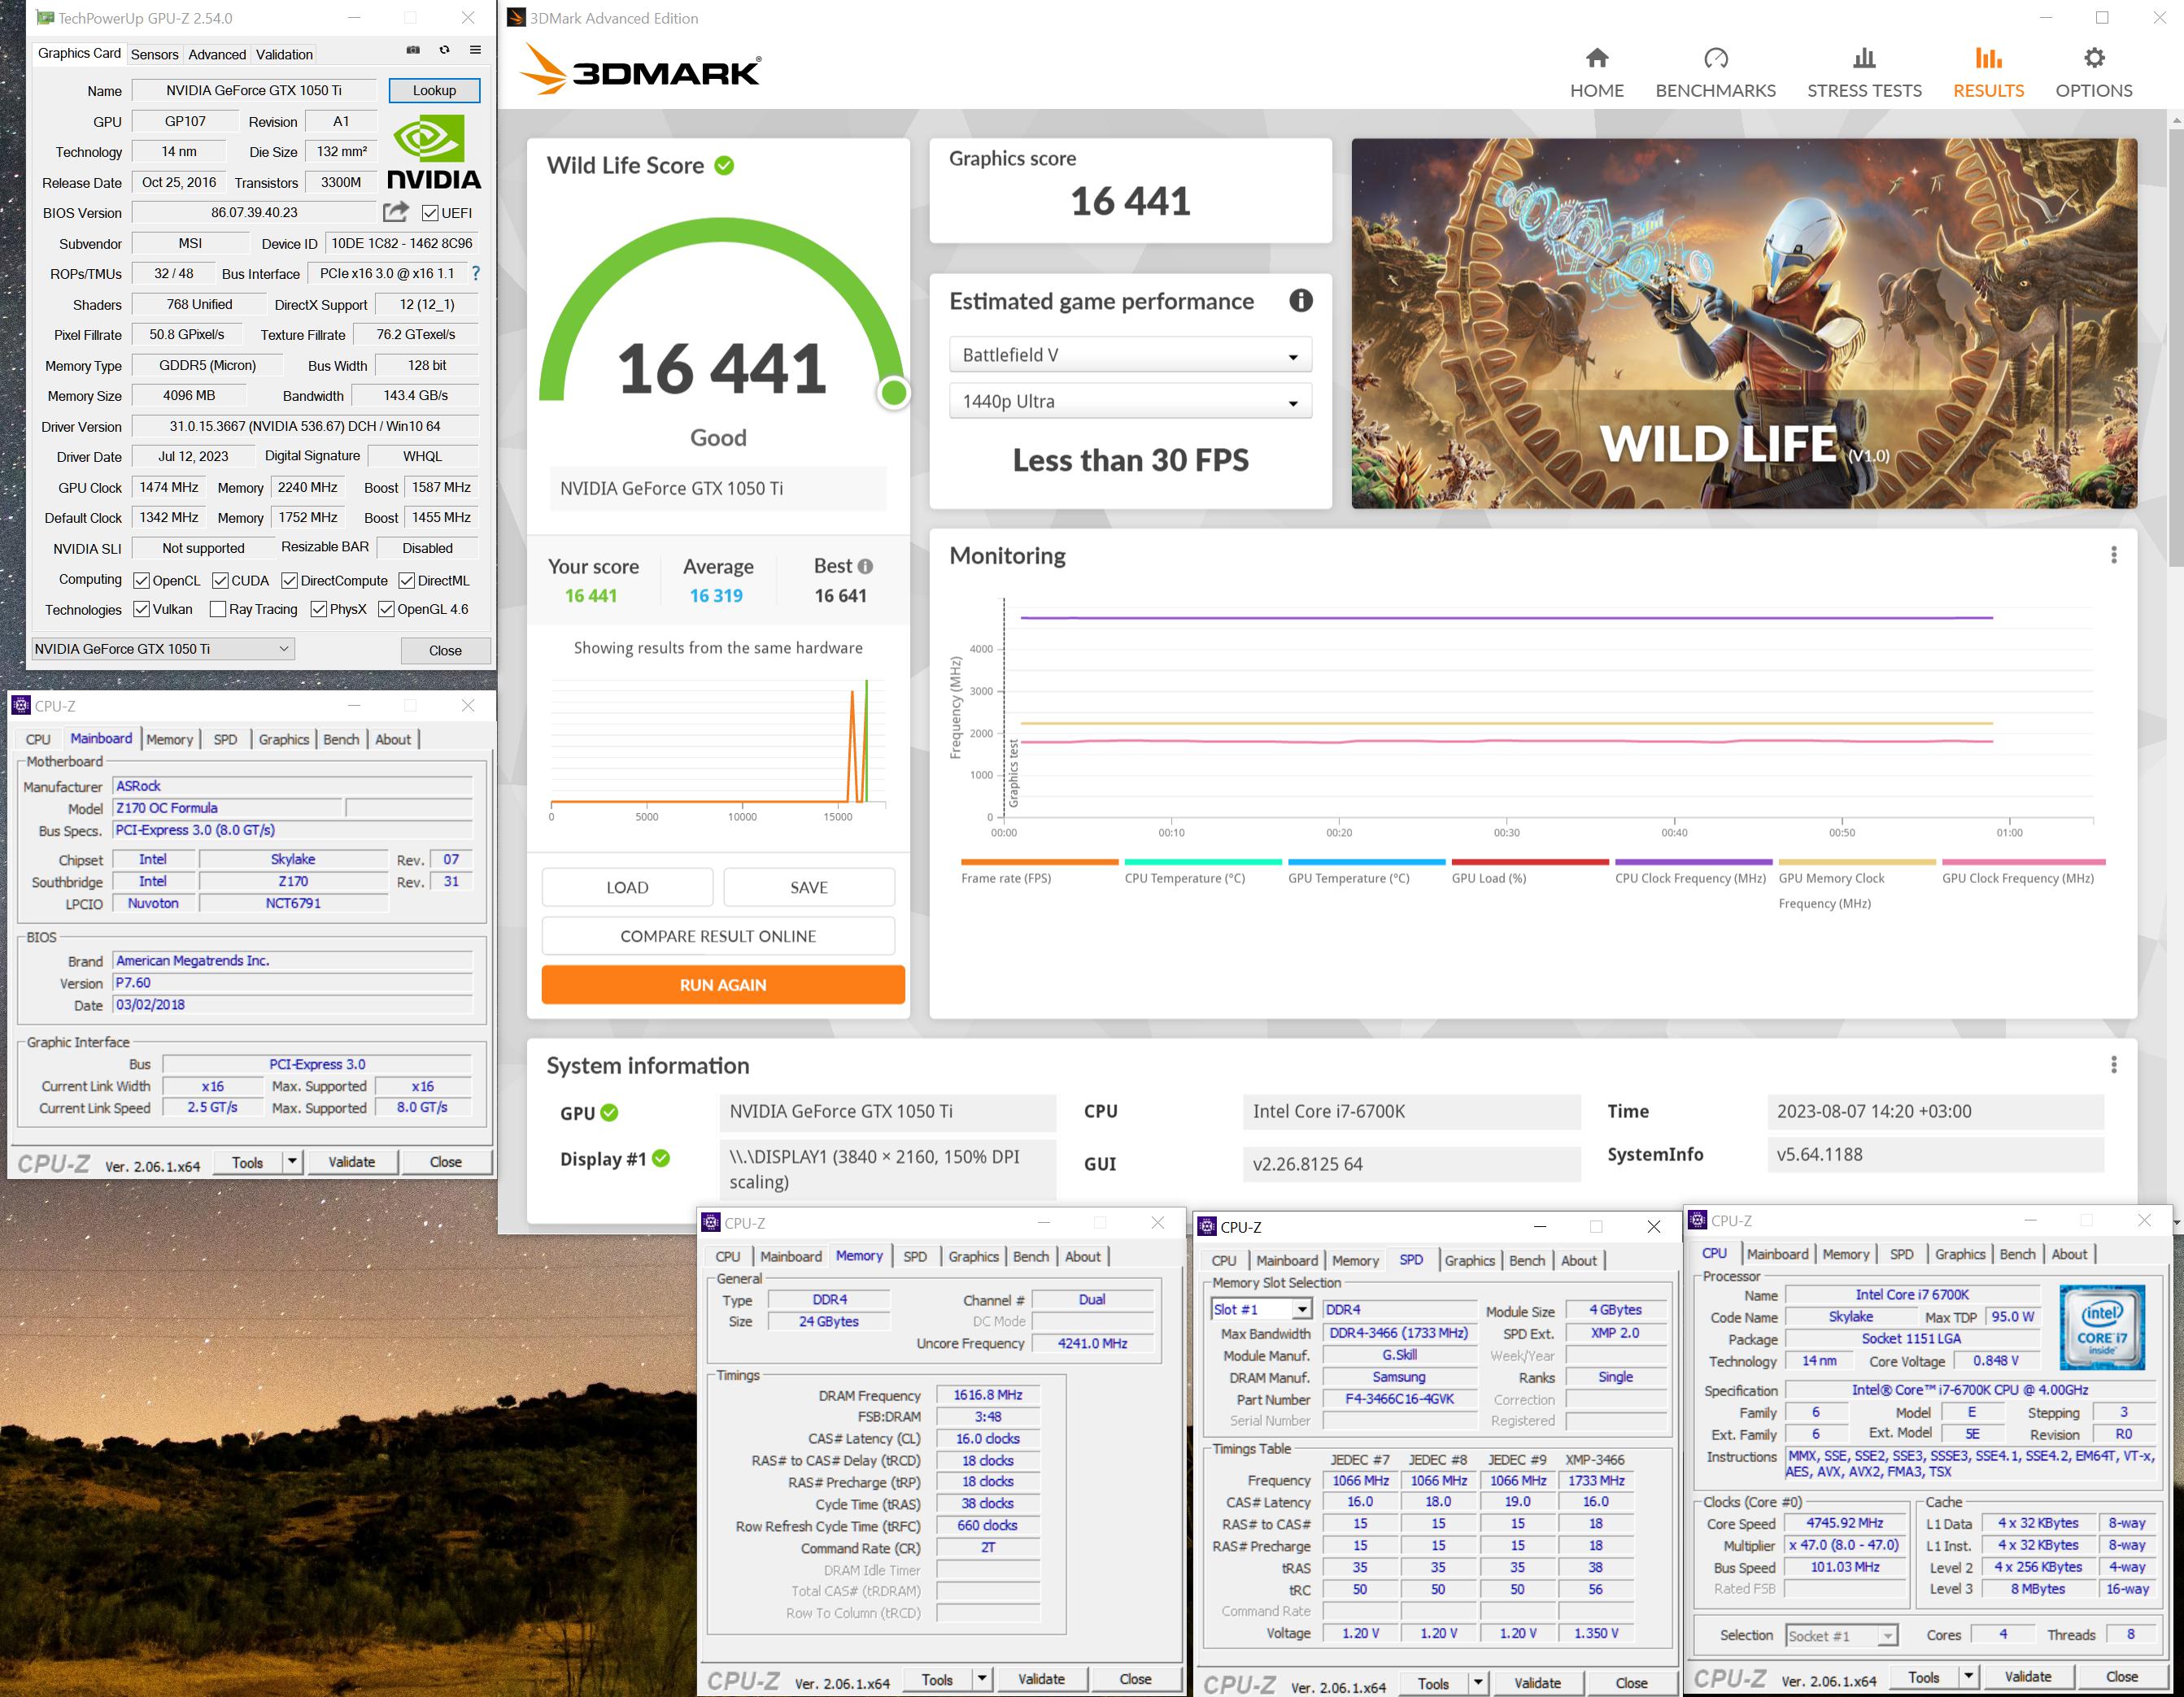Image resolution: width=2184 pixels, height=1697 pixels.
Task: Click the Bus Interface question mark icon
Action: click(476, 273)
